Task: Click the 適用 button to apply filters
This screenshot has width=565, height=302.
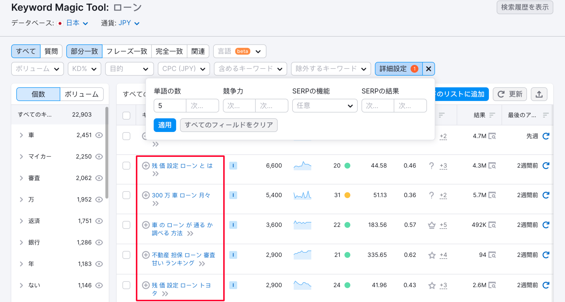Action: point(164,125)
